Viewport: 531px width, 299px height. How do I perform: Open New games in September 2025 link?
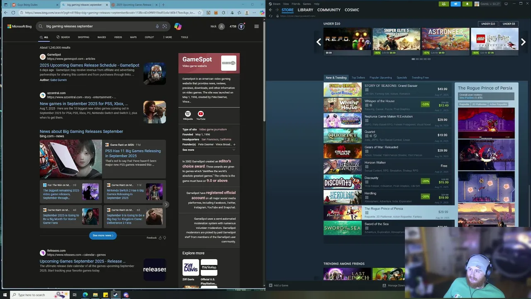pos(84,103)
